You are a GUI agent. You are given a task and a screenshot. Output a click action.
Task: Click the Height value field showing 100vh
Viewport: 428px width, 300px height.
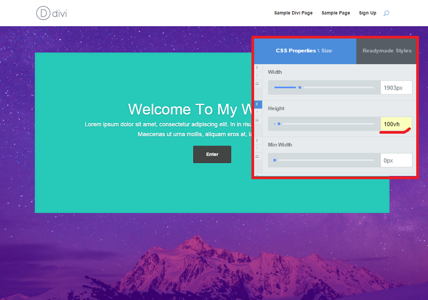pyautogui.click(x=396, y=124)
